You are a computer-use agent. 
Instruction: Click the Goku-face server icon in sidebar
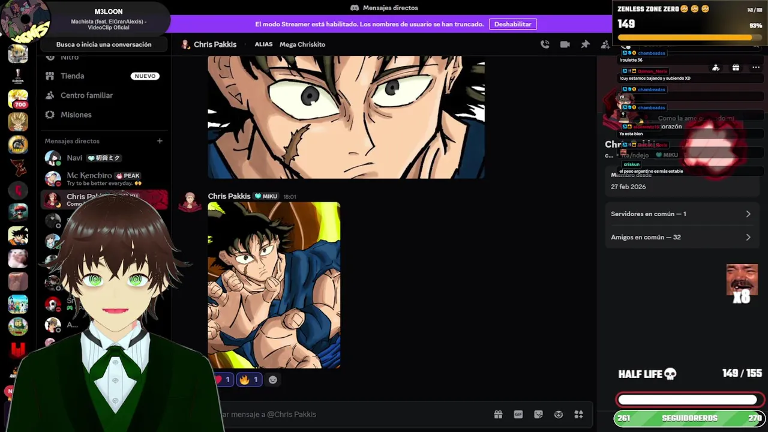click(x=18, y=235)
